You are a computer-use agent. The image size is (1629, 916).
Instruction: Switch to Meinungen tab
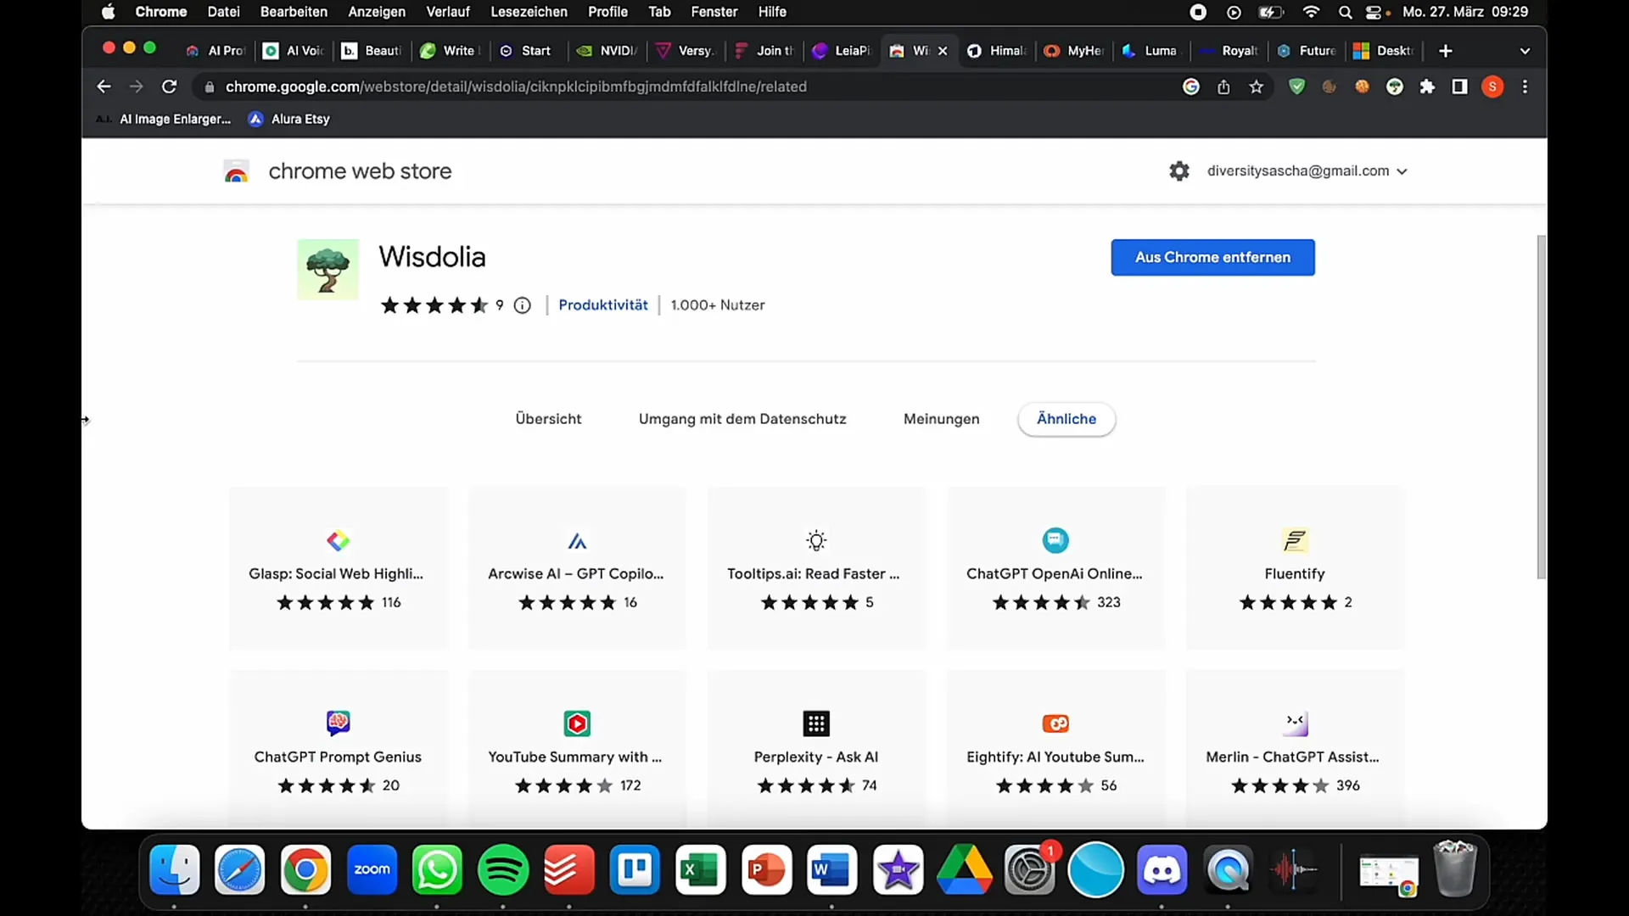tap(941, 418)
